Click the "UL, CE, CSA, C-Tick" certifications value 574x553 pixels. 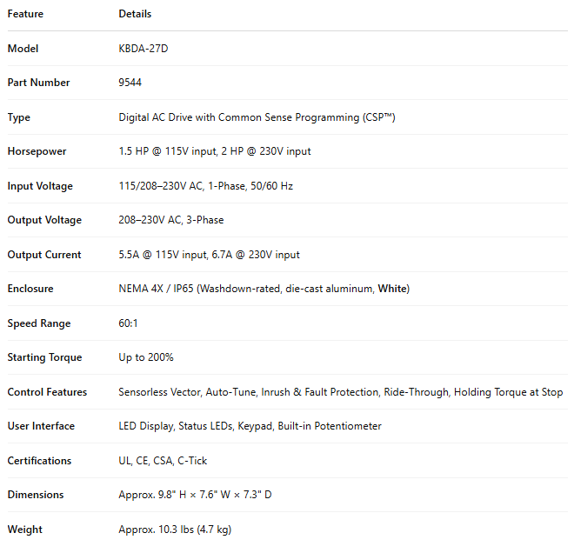[x=163, y=461]
